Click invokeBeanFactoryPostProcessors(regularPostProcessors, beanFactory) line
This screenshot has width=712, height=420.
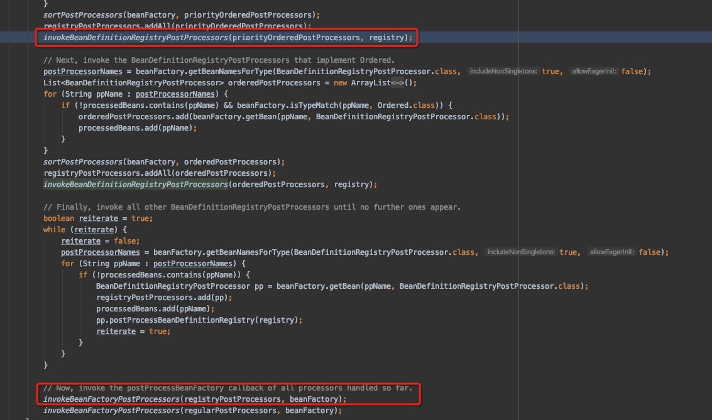point(192,411)
